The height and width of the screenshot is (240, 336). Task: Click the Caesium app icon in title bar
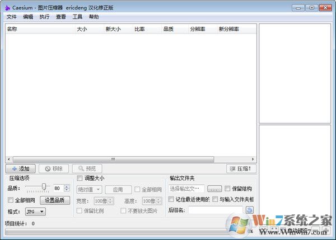[7, 8]
